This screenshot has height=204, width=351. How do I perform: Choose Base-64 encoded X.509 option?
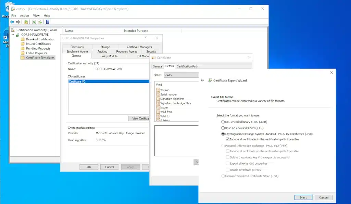coord(223,128)
